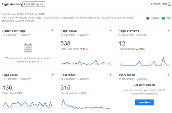The height and width of the screenshot is (113, 172).
Task: Click the 538 Total Page views figure
Action: pyautogui.click(x=66, y=43)
